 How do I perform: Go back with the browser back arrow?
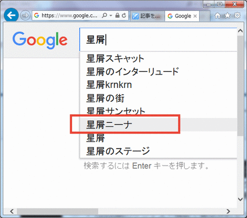click(x=11, y=15)
